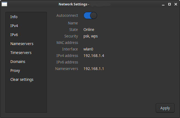Choose Clear settings in the sidebar
Screen dimensions: 180x118
[22, 79]
